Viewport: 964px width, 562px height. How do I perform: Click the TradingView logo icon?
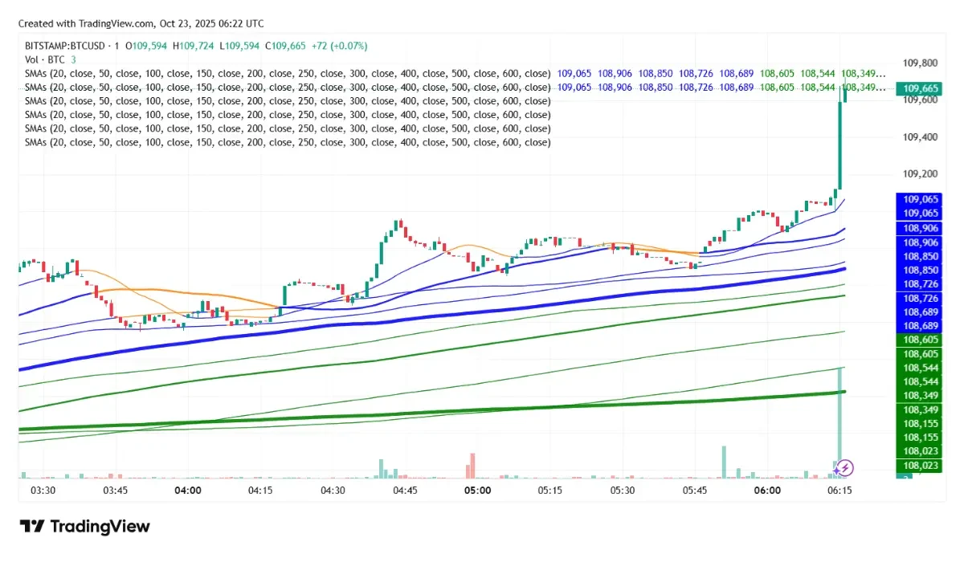click(32, 527)
